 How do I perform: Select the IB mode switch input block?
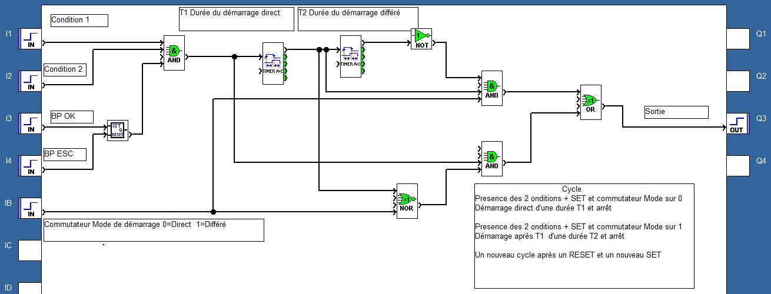[30, 208]
